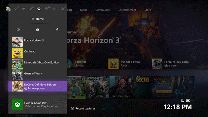Open the Gears of War 4 dashboard tile

(x=97, y=87)
